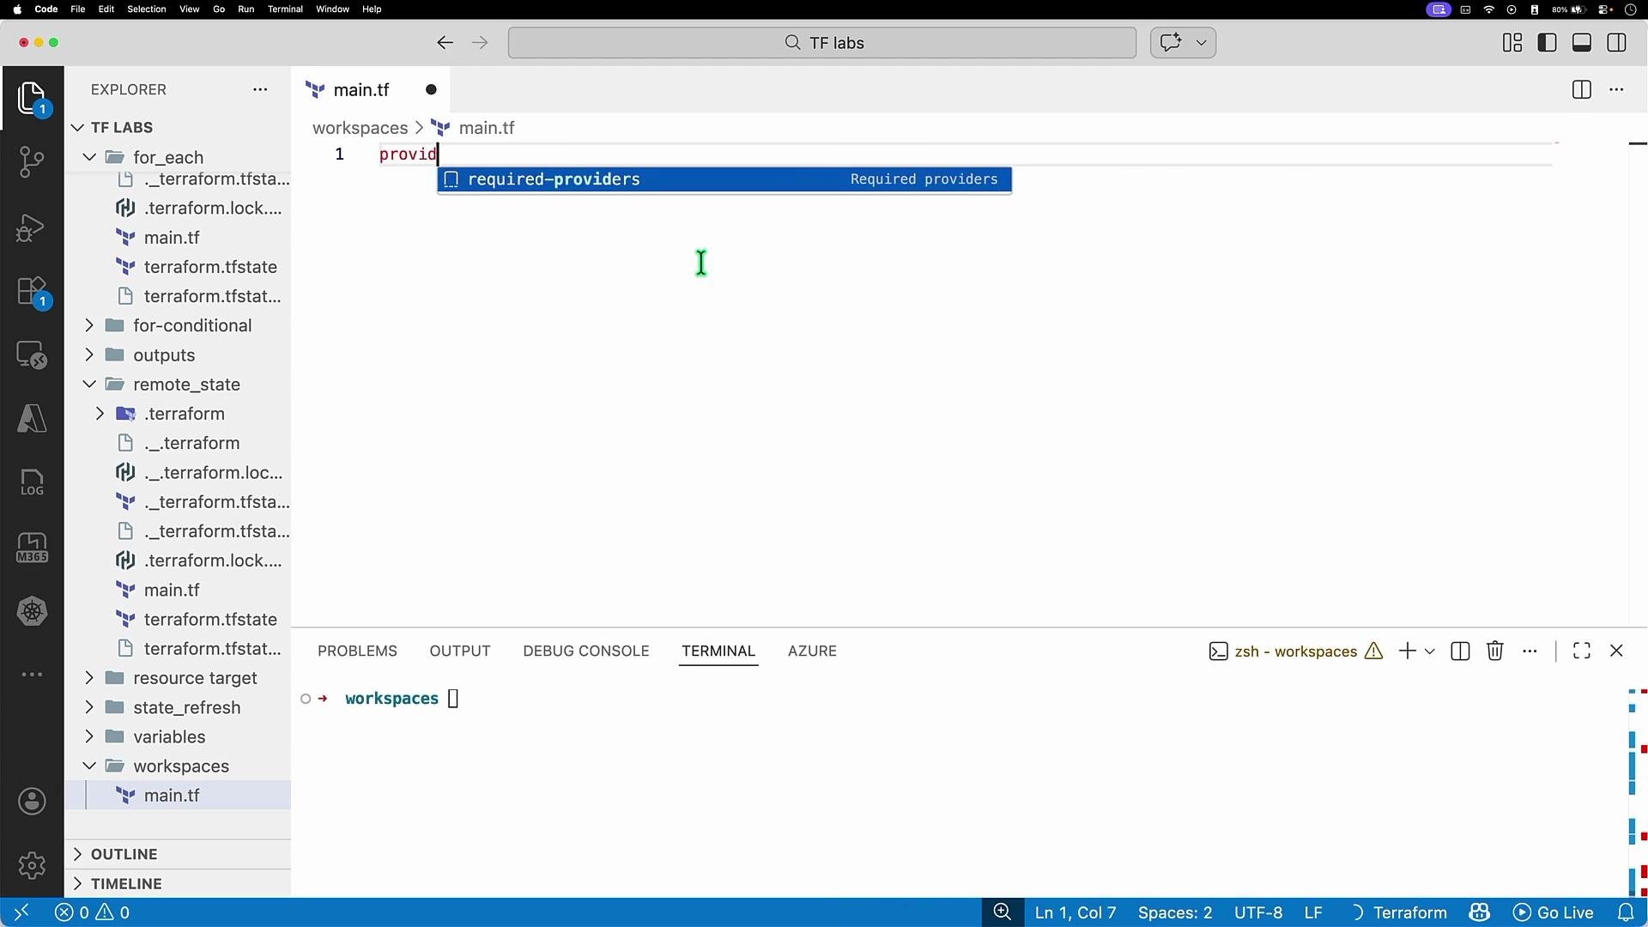This screenshot has height=927, width=1648.
Task: Open editor More Actions ellipsis
Action: point(1616,90)
